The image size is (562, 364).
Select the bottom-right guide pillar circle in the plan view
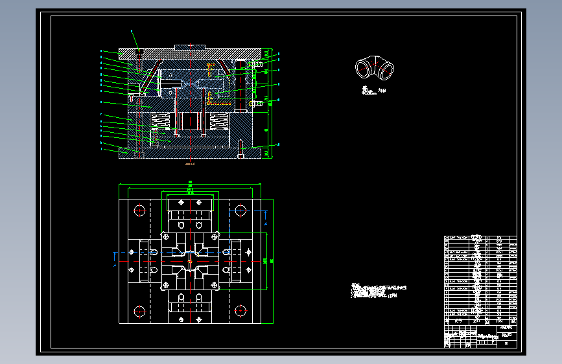tap(240, 312)
